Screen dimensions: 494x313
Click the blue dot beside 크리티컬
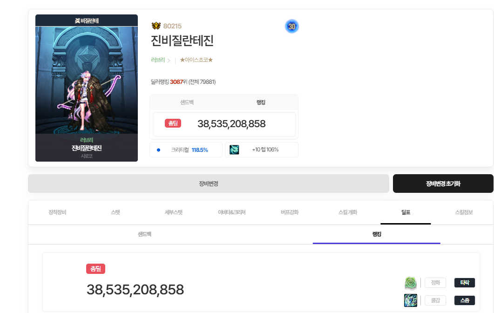click(x=158, y=150)
